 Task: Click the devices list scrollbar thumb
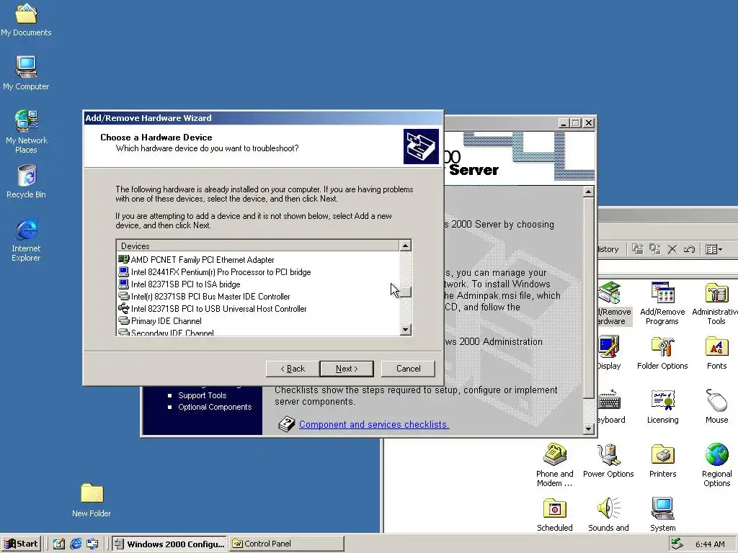point(405,292)
